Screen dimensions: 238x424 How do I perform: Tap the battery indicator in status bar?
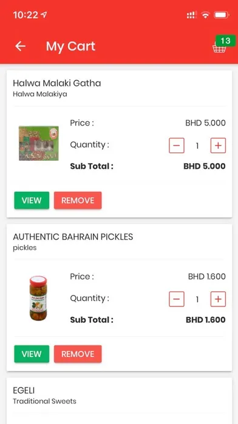(222, 15)
